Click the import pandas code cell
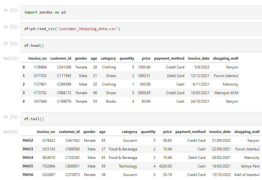This screenshot has height=180, width=262. click(61, 12)
